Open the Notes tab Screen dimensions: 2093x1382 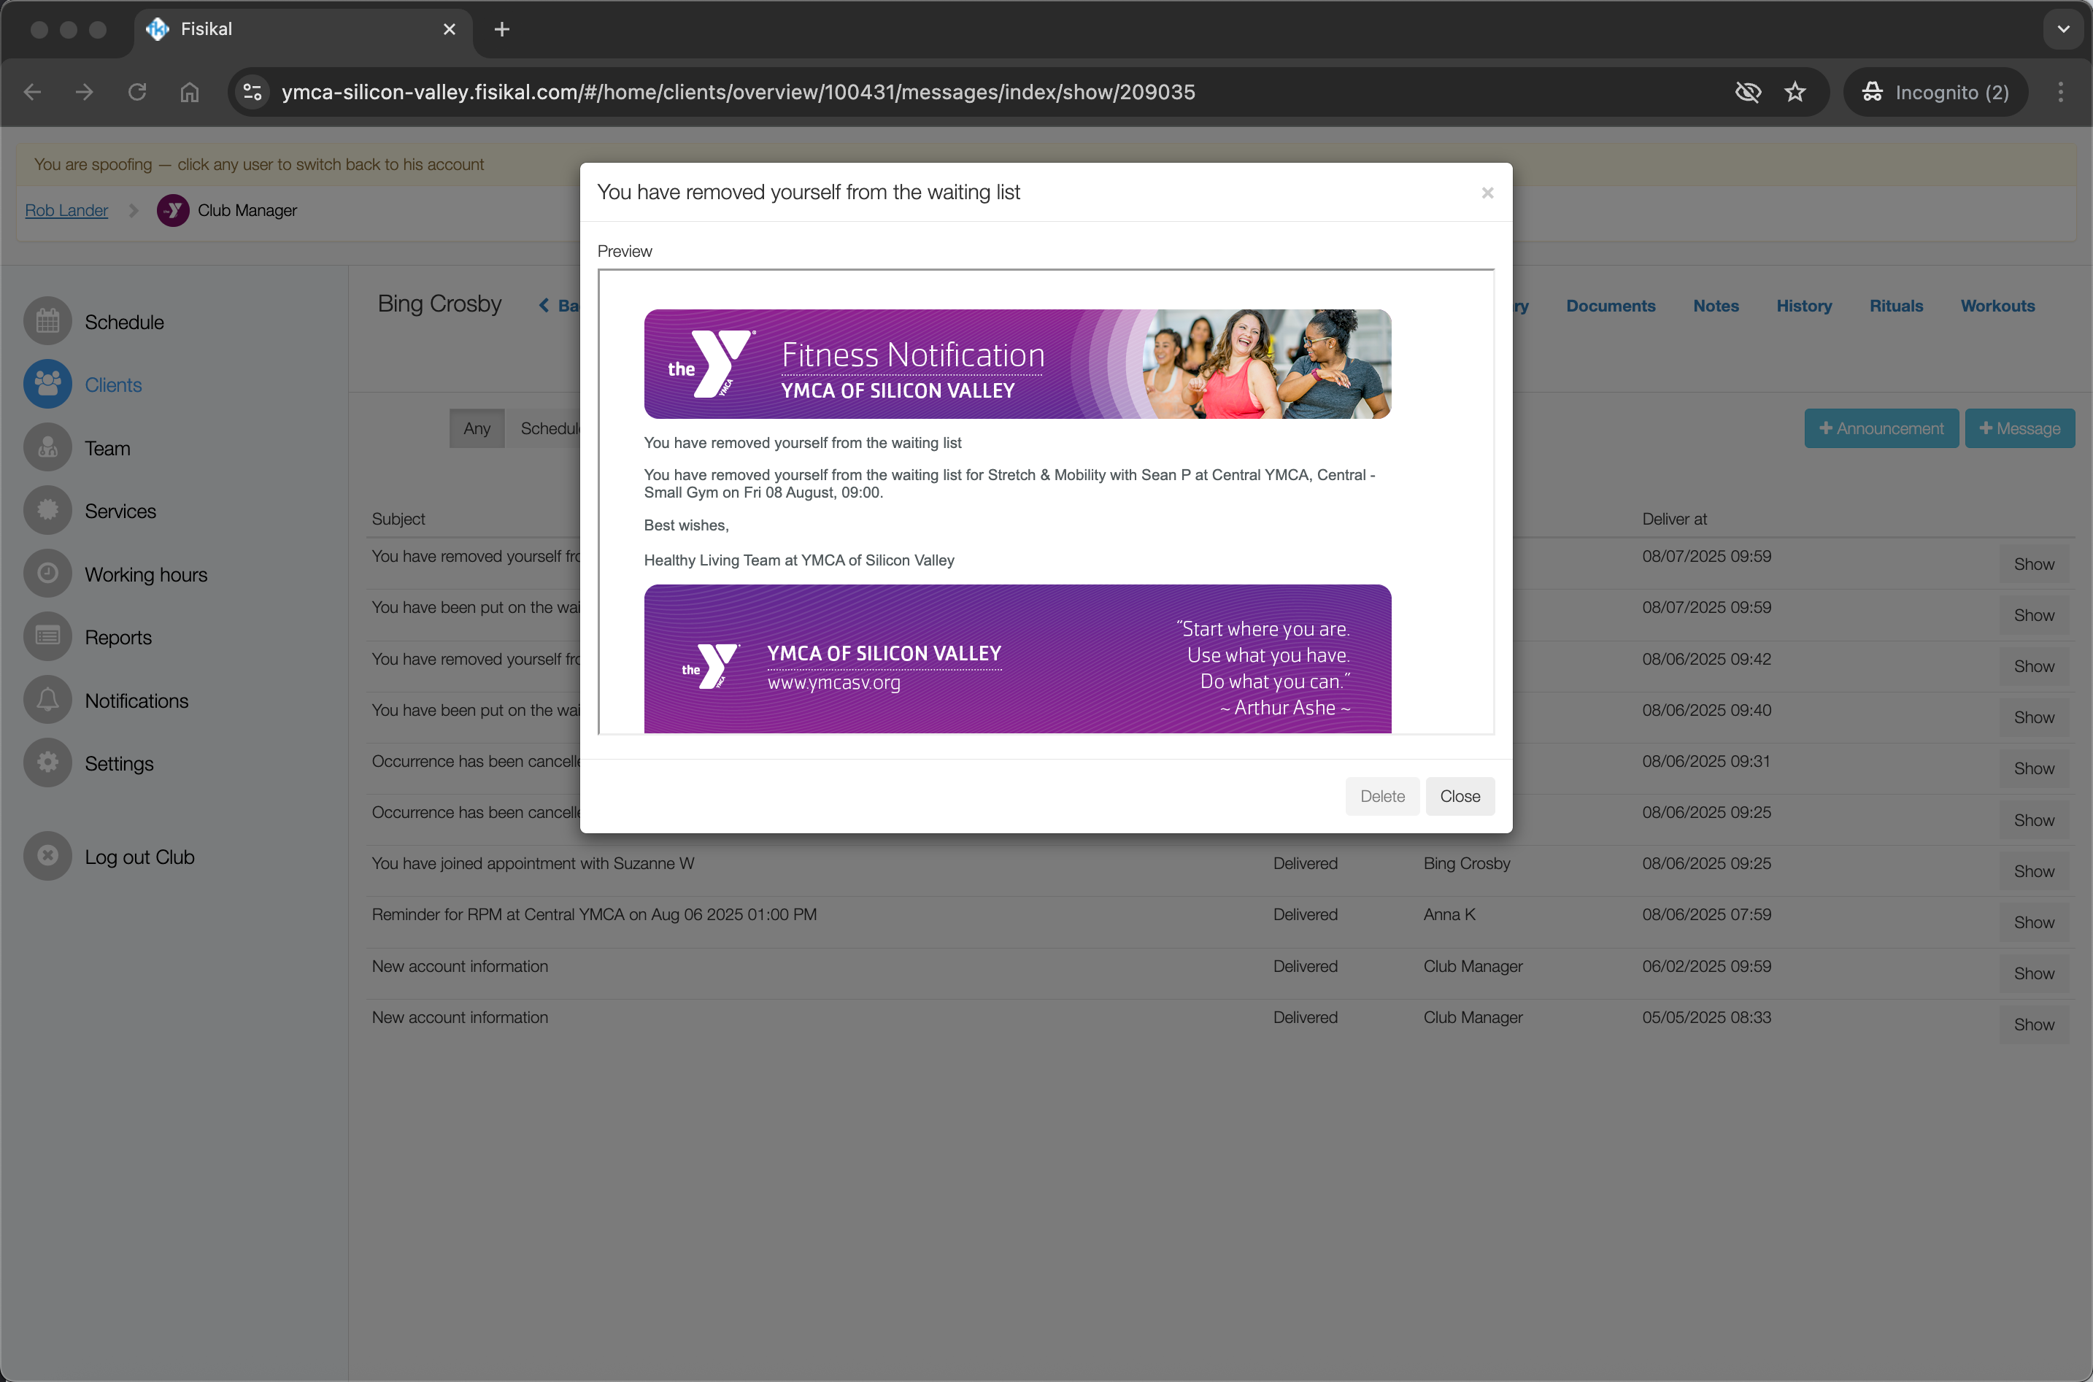tap(1715, 305)
